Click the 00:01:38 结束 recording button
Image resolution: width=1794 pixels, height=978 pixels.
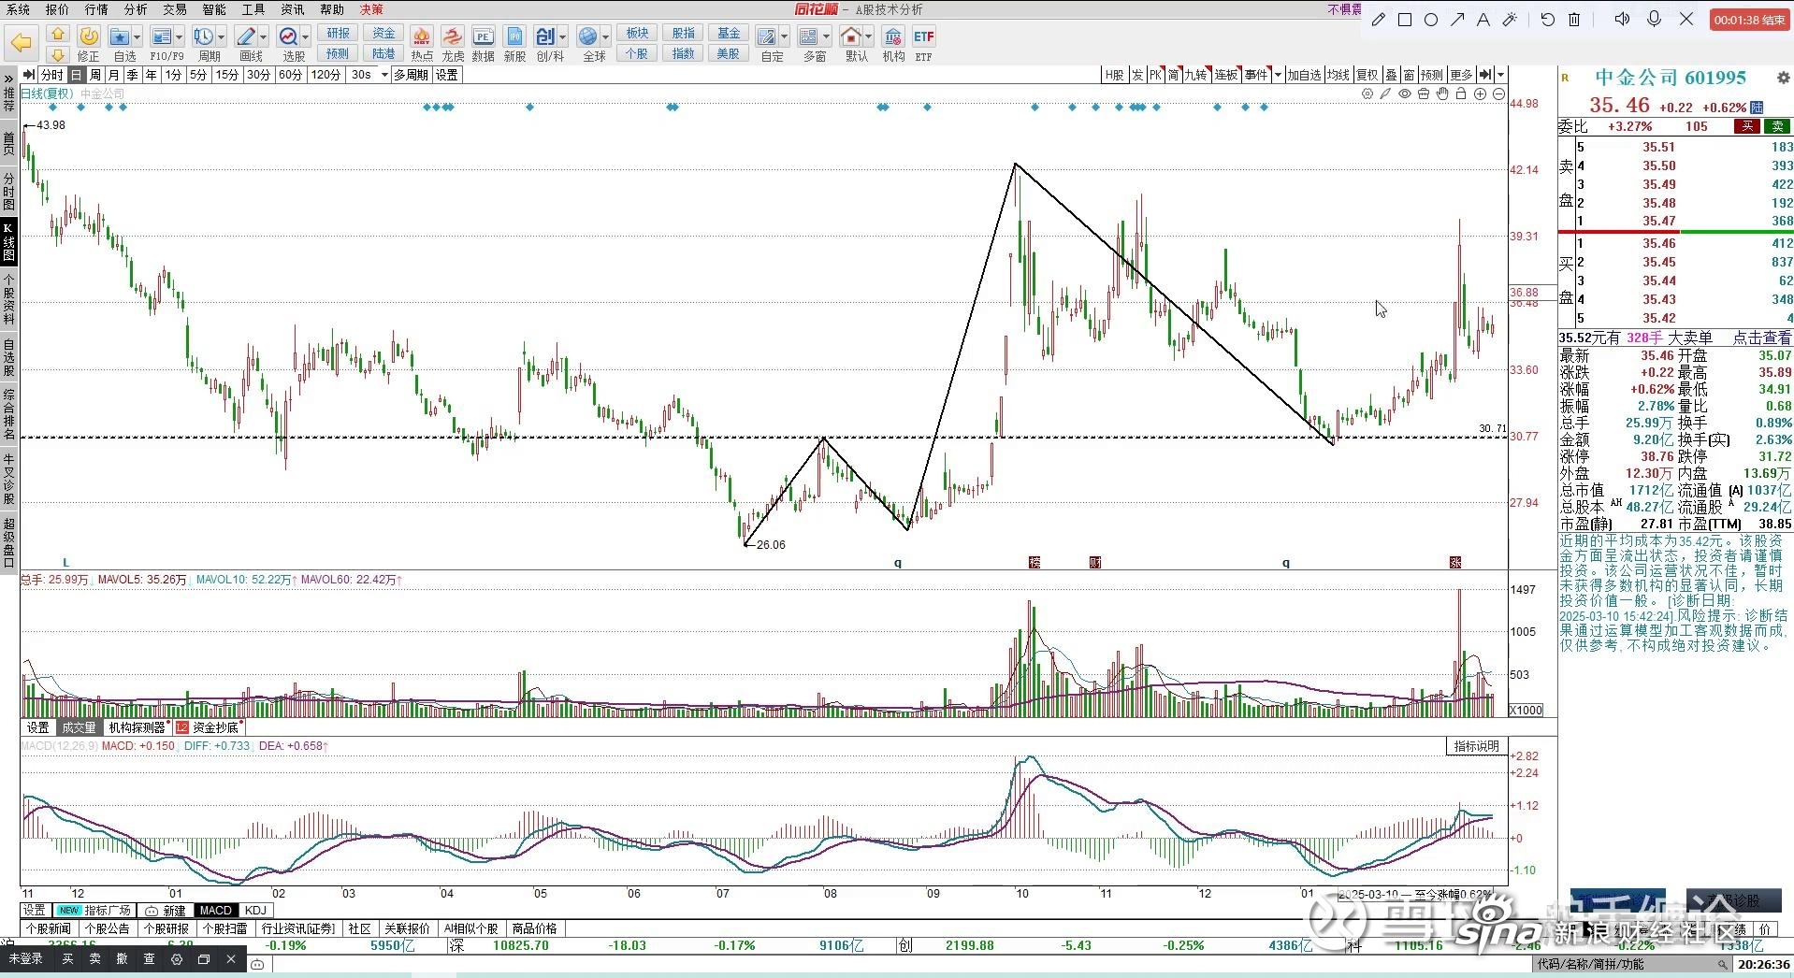pos(1748,19)
